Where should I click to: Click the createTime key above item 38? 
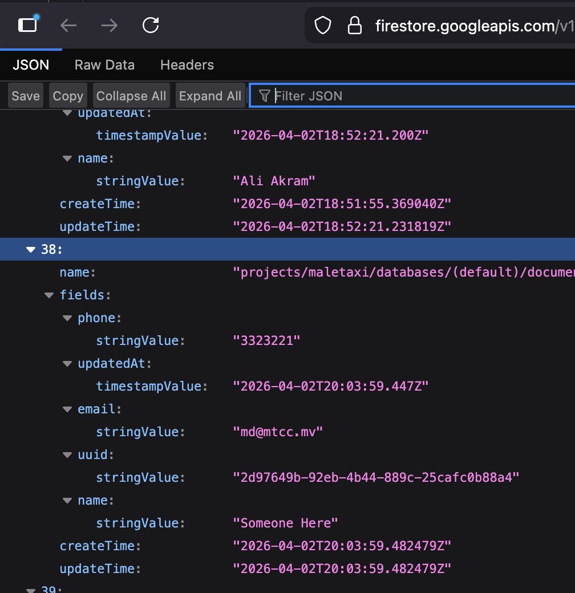pyautogui.click(x=100, y=204)
